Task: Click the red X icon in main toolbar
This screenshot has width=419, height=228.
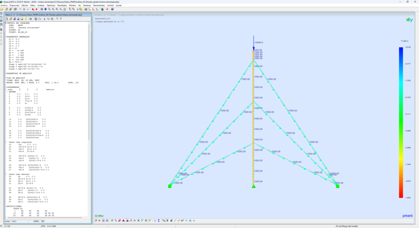Action: point(107,9)
